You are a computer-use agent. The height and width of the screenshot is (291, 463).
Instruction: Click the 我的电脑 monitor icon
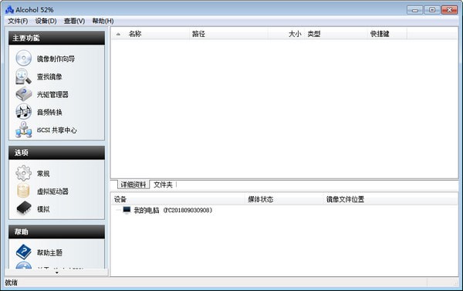(127, 210)
